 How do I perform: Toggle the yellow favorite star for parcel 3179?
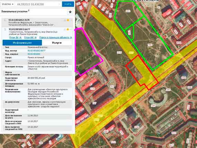tap(68, 20)
